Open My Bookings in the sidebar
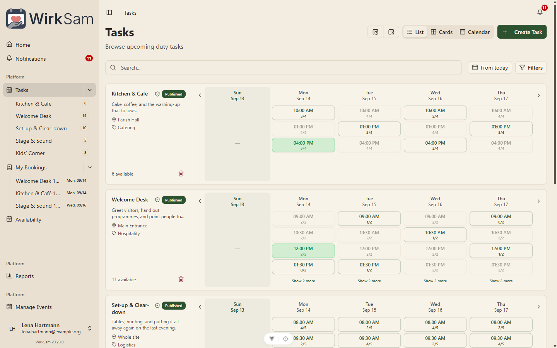The height and width of the screenshot is (348, 557). click(43, 167)
